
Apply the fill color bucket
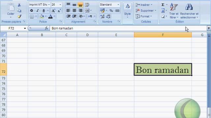tap(42, 16)
